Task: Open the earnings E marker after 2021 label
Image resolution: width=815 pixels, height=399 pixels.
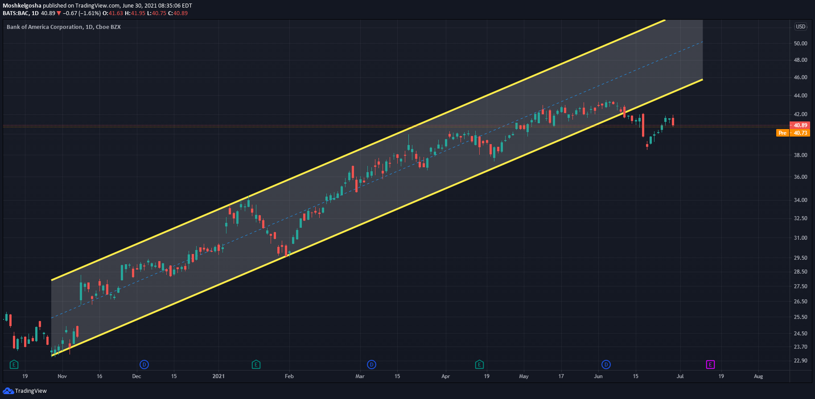Action: (256, 365)
